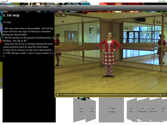This screenshot has width=167, height=125.
Task: Select the card labelled '(2 turns)'
Action: click(156, 110)
